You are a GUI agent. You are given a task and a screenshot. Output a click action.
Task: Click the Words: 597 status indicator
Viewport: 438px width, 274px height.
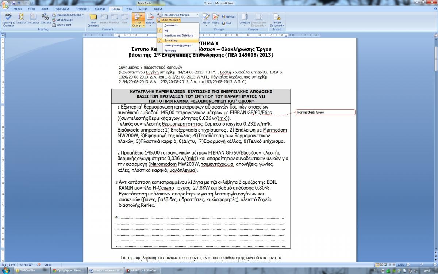[26, 265]
